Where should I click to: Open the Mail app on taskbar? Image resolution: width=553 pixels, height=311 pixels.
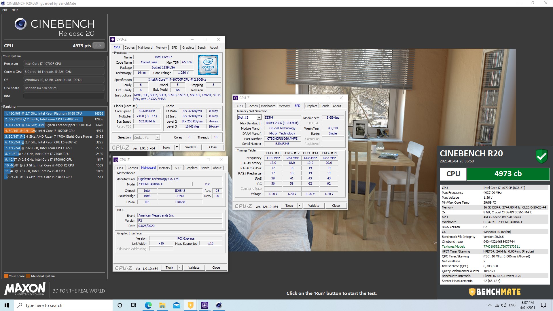pos(176,305)
